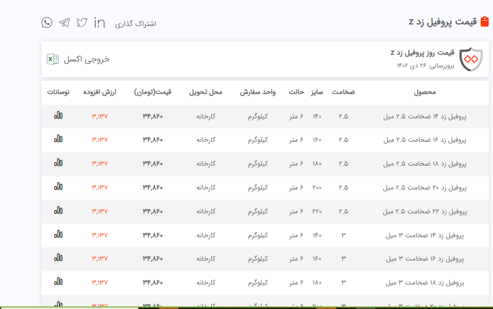
Task: Show fluctuations chart for پروفیل زد 16 ضخامت 3
Action: pos(58,258)
